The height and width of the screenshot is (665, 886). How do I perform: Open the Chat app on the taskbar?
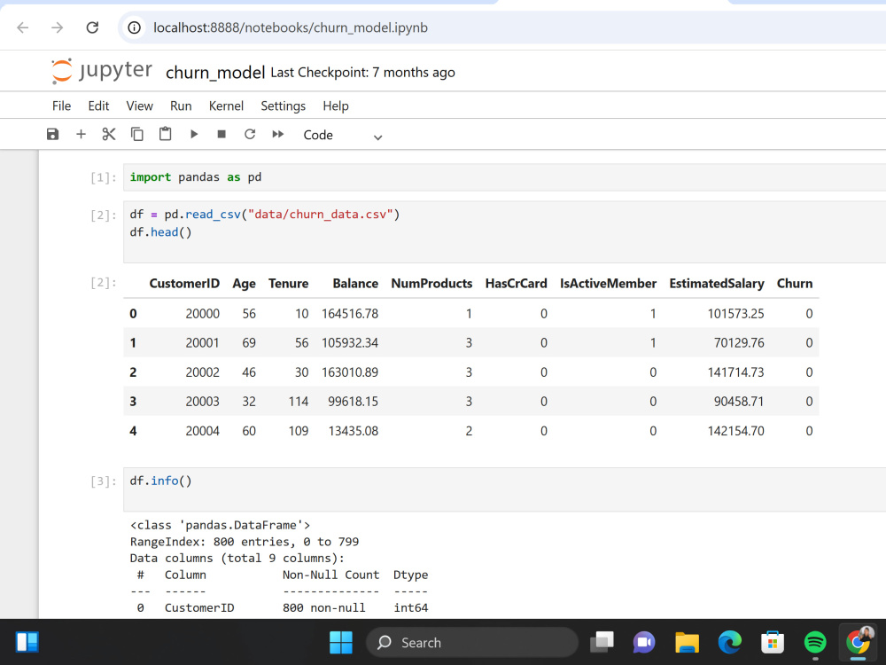644,642
